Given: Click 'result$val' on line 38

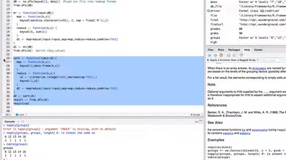Looking at the screenshot, I should point(21,104).
